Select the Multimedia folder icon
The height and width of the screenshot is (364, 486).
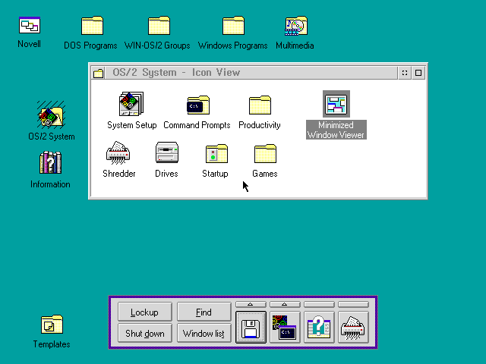tap(296, 25)
